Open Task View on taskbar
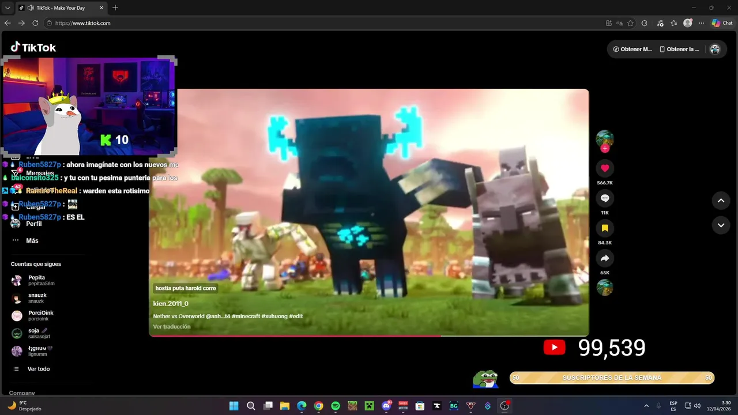This screenshot has height=415, width=738. (268, 406)
